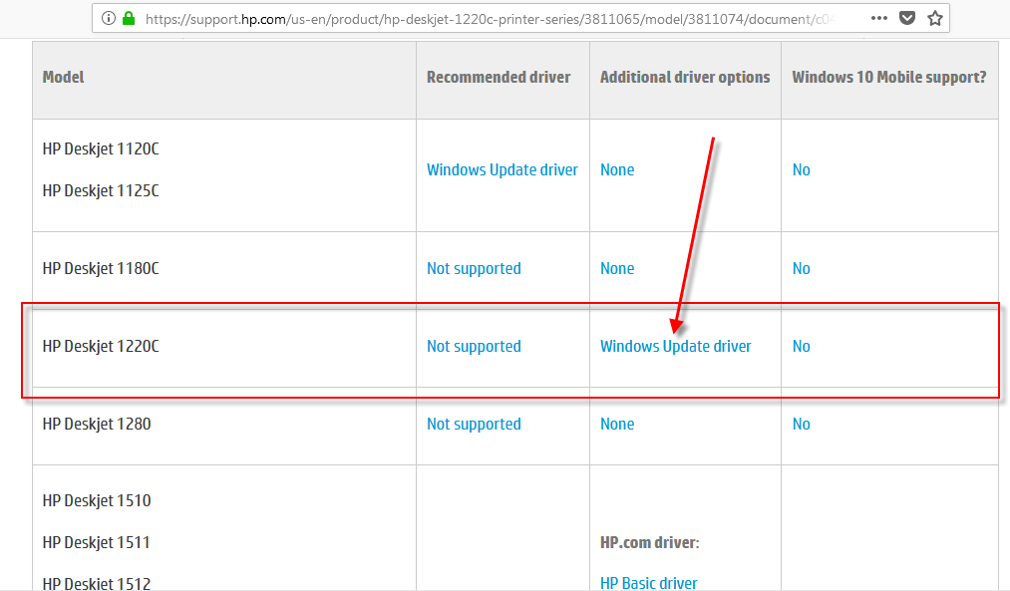Click the site information icon in address bar
1010x591 pixels.
(109, 18)
